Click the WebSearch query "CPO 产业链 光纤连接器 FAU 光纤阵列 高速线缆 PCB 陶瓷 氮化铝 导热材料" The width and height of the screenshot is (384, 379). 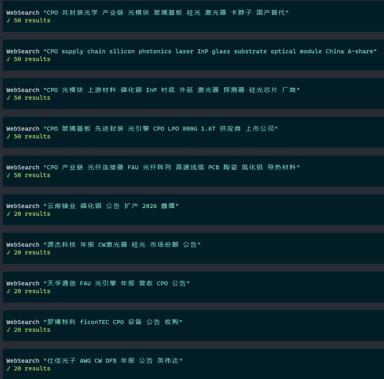coord(172,167)
